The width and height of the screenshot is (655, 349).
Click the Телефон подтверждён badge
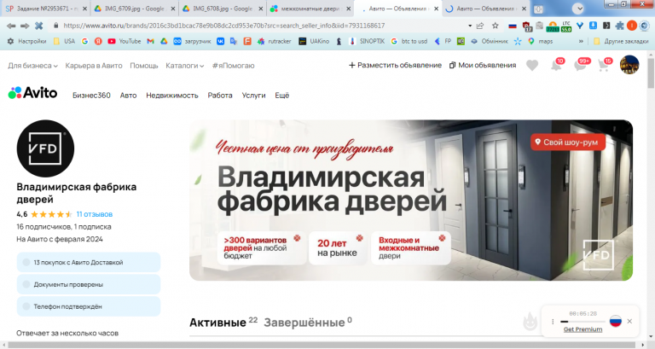tap(89, 306)
